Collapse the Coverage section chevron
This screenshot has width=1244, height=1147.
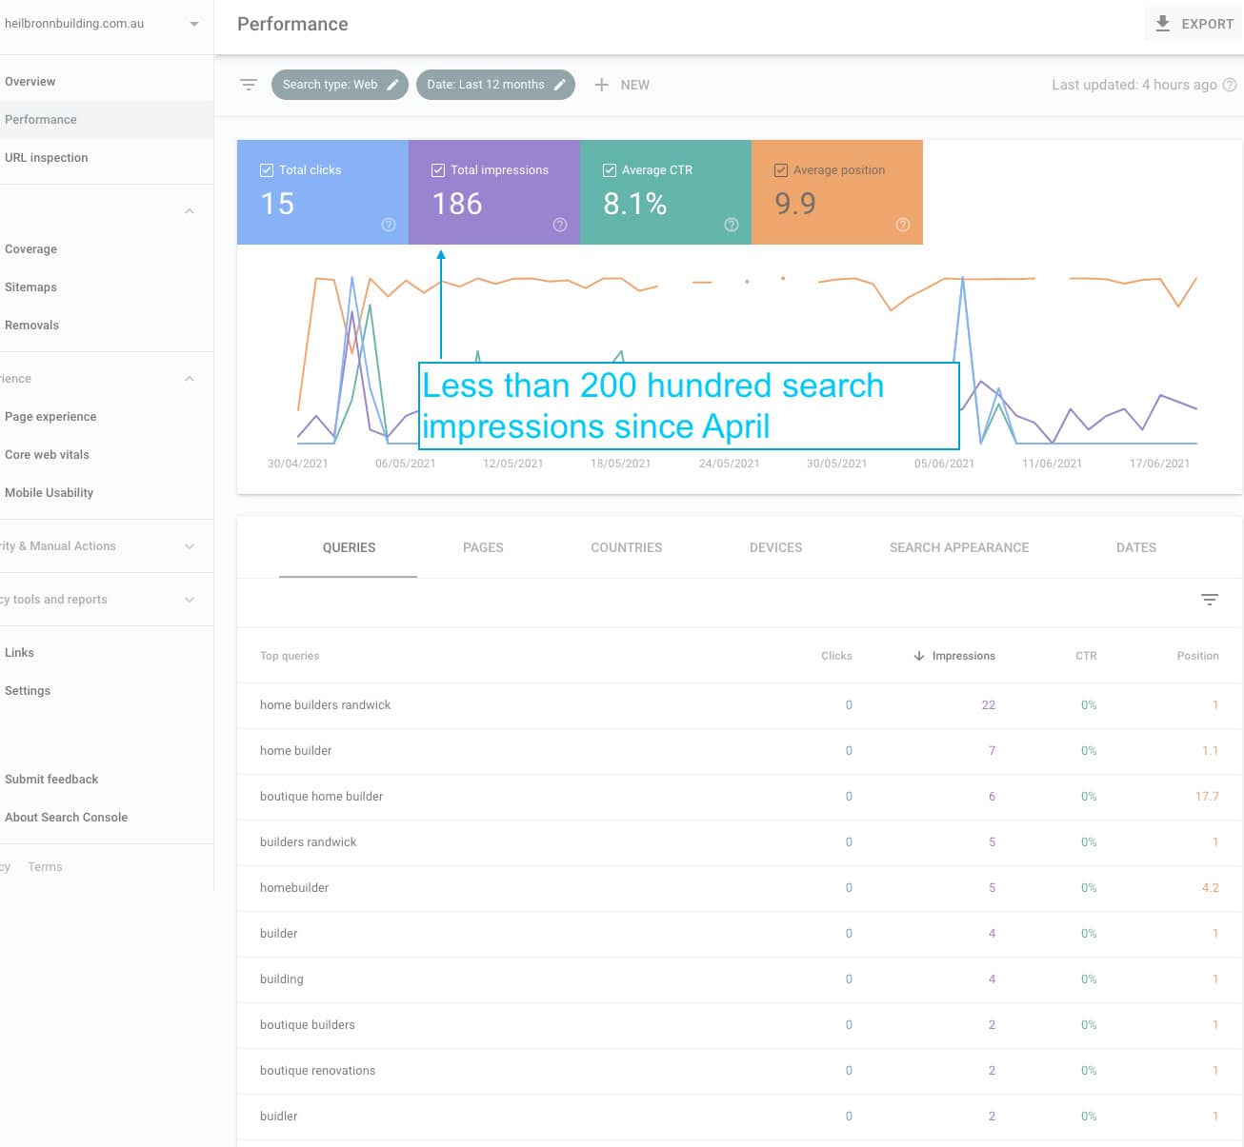click(x=190, y=211)
